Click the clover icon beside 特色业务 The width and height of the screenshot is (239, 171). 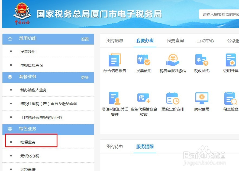click(x=10, y=129)
